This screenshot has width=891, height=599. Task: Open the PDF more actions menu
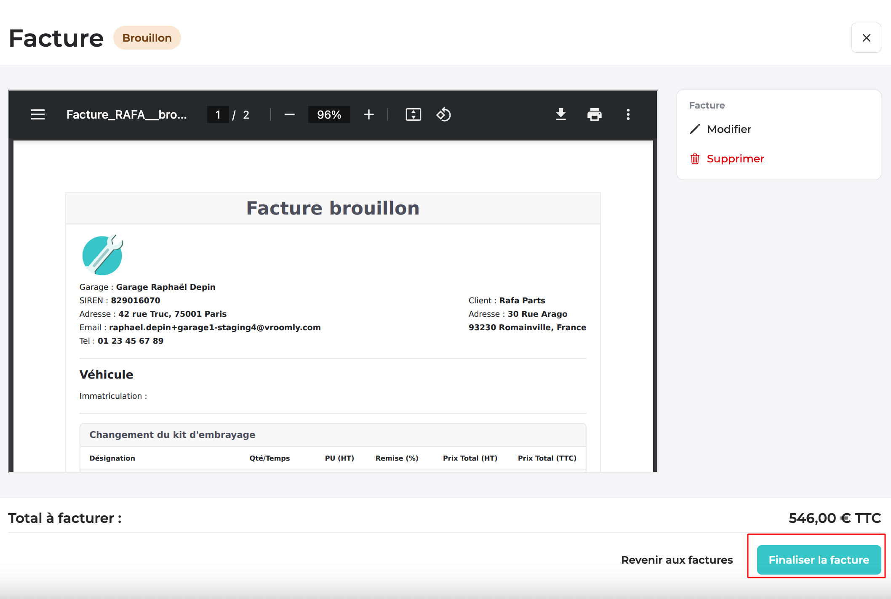[628, 114]
